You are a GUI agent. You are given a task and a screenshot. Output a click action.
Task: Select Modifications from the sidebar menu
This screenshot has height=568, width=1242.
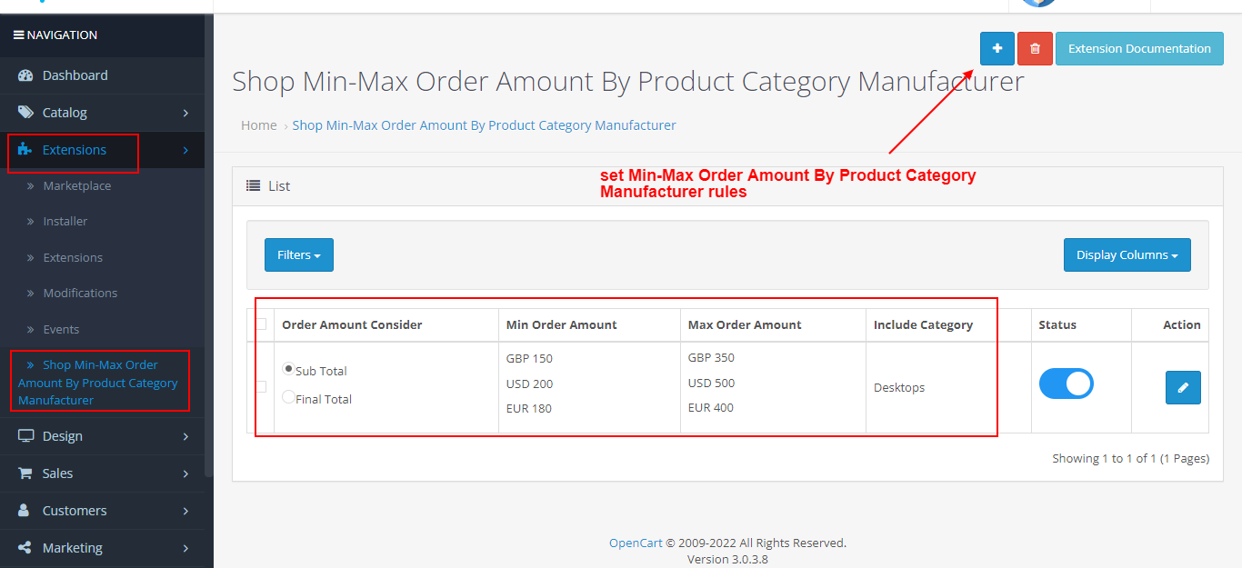82,293
